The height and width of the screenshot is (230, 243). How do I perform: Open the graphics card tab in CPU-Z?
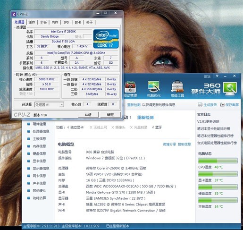point(78,22)
